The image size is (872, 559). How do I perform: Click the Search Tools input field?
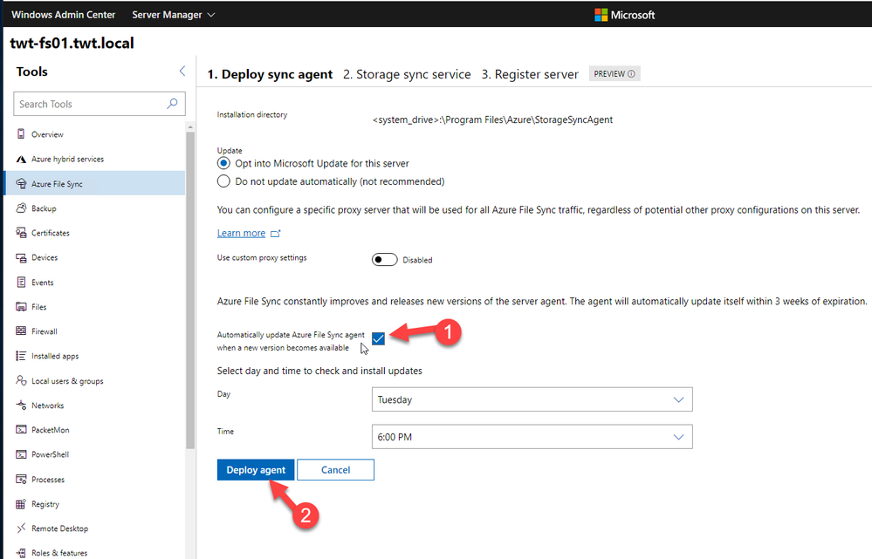[99, 104]
